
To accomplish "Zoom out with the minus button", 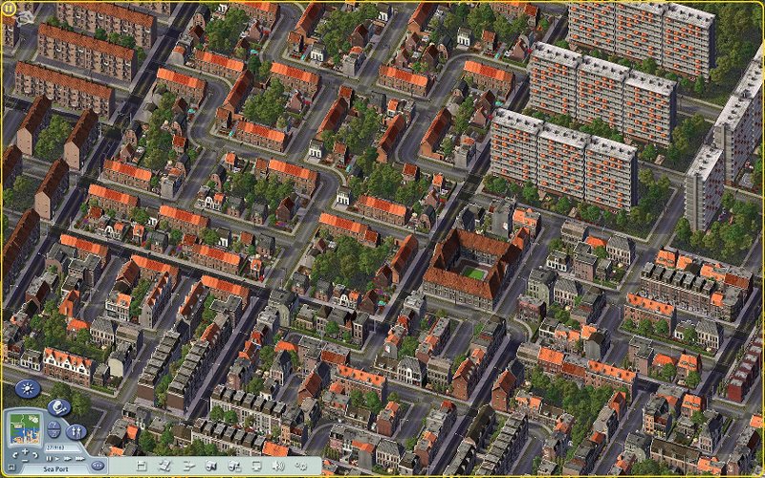I will pyautogui.click(x=25, y=461).
